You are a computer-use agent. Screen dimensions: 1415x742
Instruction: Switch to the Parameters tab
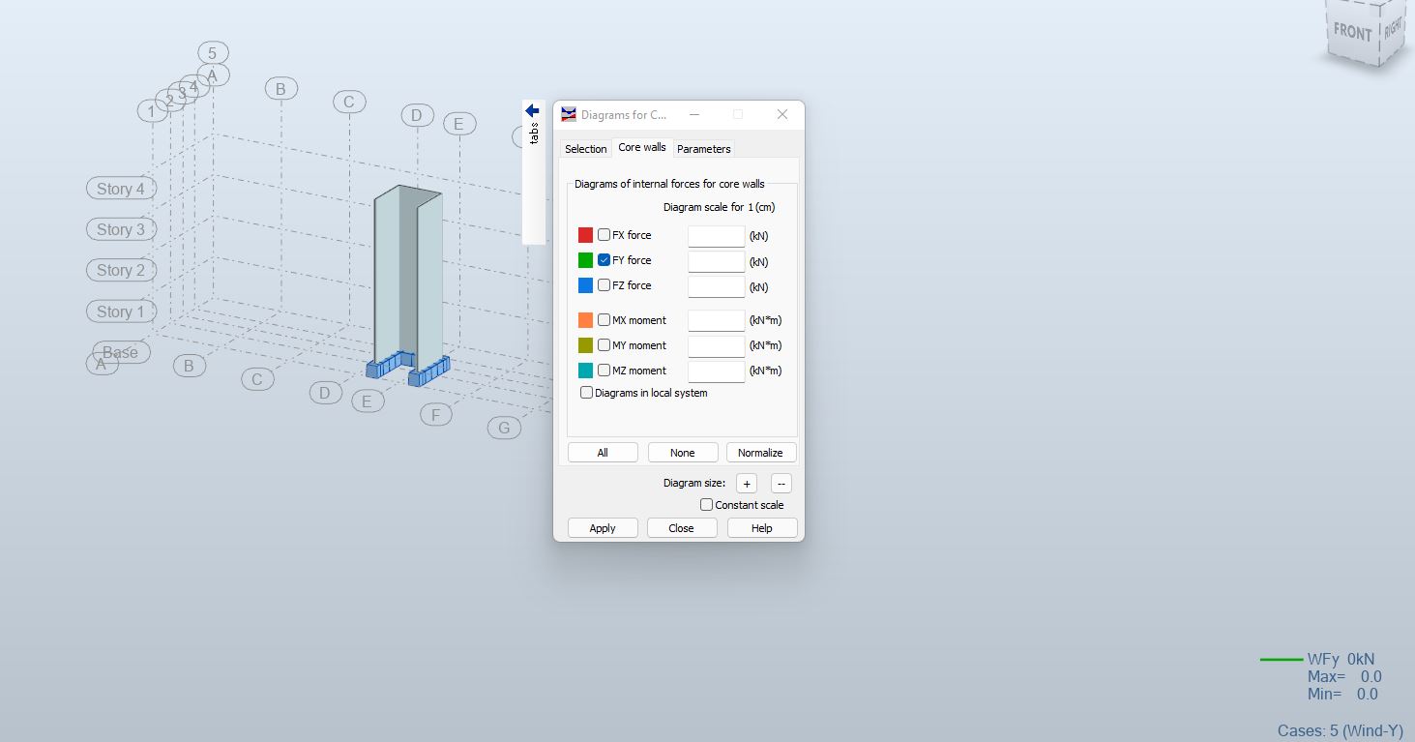click(x=703, y=148)
